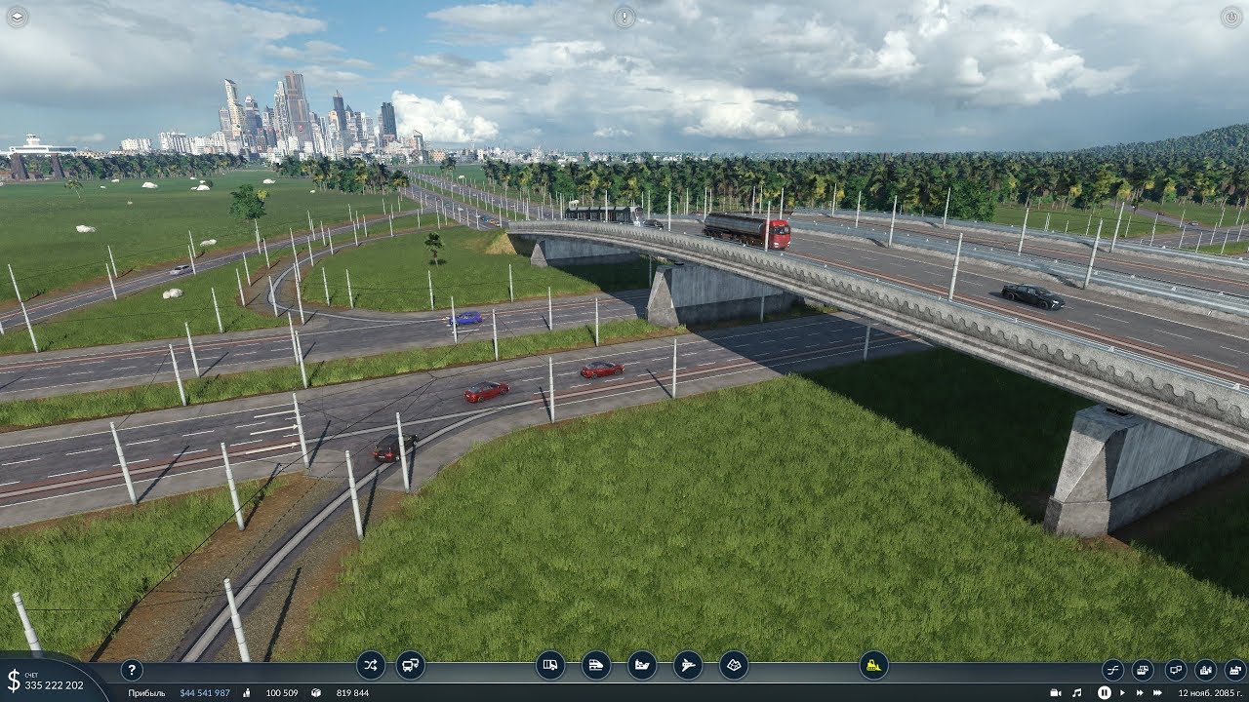Open the vehicle manager bus icon
1249x702 pixels.
pyautogui.click(x=411, y=665)
